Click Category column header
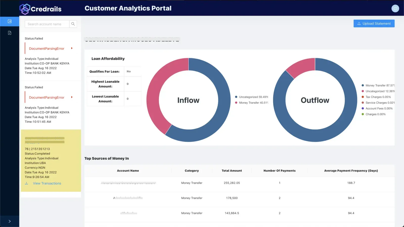404x227 pixels. [192, 171]
